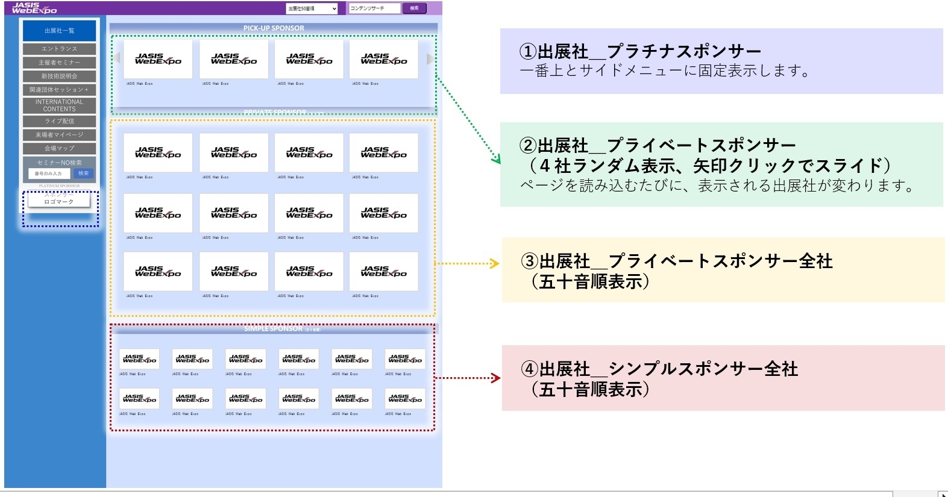This screenshot has height=497, width=948.
Task: Click the セミナーNO search number input
Action: click(x=49, y=173)
